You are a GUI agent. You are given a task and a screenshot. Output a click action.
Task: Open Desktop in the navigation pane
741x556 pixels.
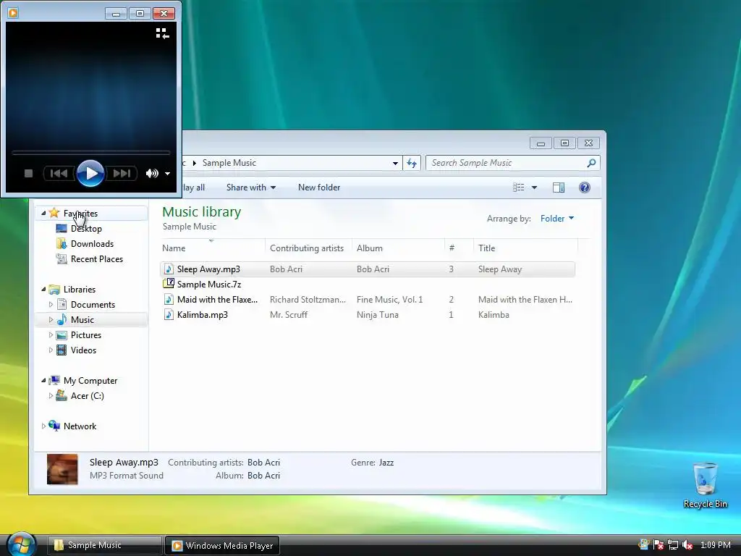coord(86,229)
